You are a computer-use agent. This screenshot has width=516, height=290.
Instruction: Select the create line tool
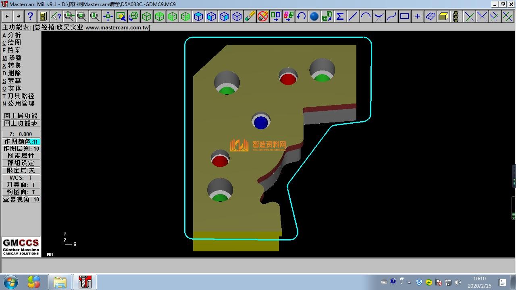pyautogui.click(x=353, y=16)
